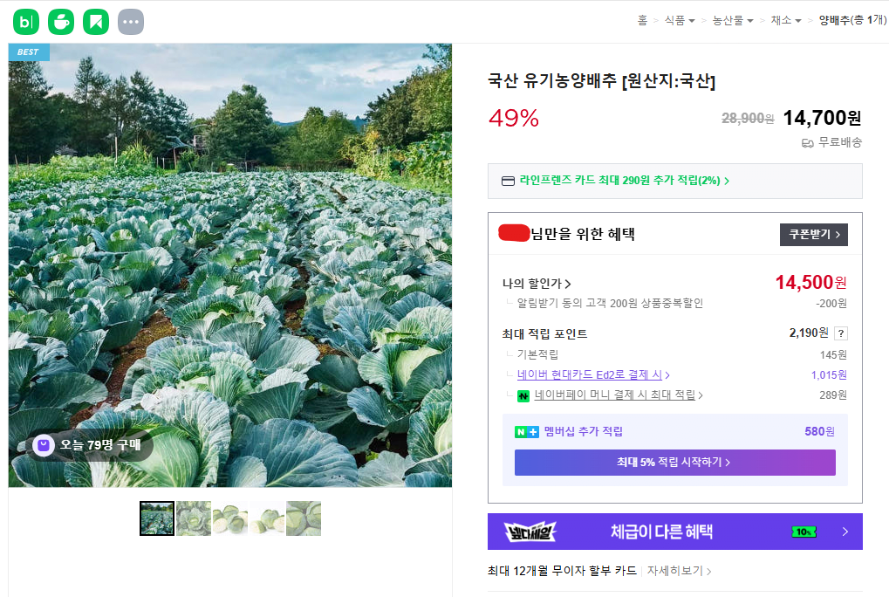The height and width of the screenshot is (597, 889).
Task: Click the main cabbage field product image
Action: (230, 265)
